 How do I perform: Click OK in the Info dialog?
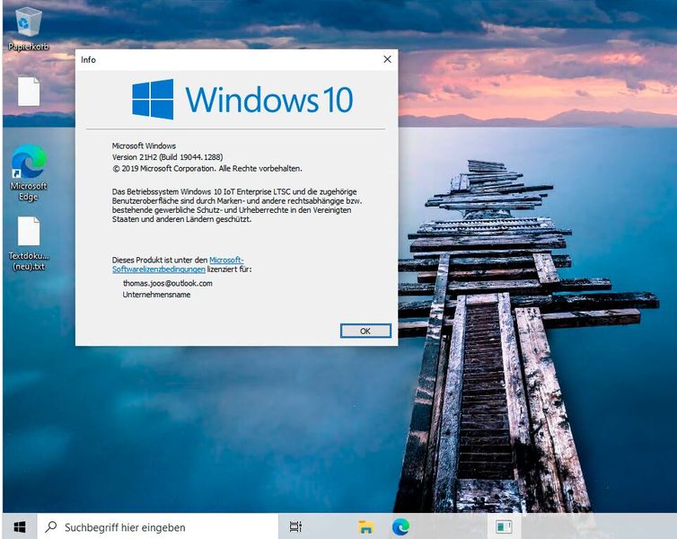coord(365,331)
